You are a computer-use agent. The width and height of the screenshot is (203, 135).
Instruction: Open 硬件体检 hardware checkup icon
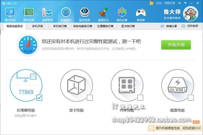(x=10, y=14)
